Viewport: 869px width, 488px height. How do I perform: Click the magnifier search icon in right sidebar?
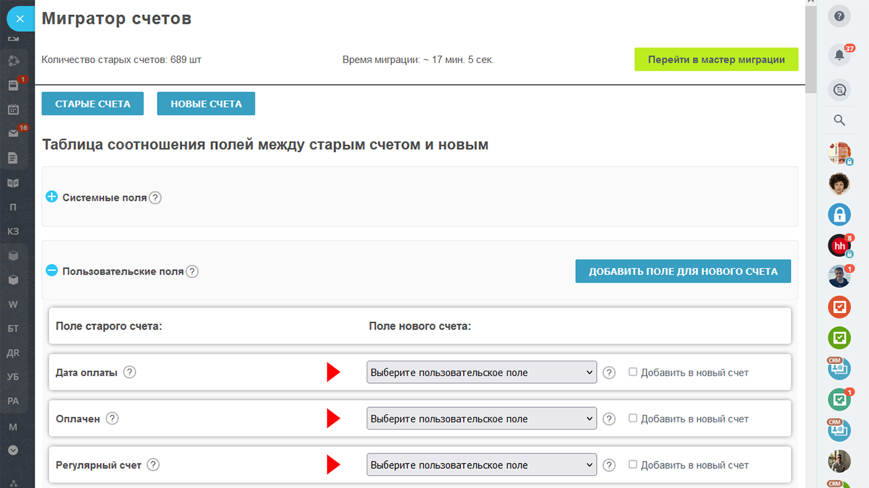click(x=839, y=121)
